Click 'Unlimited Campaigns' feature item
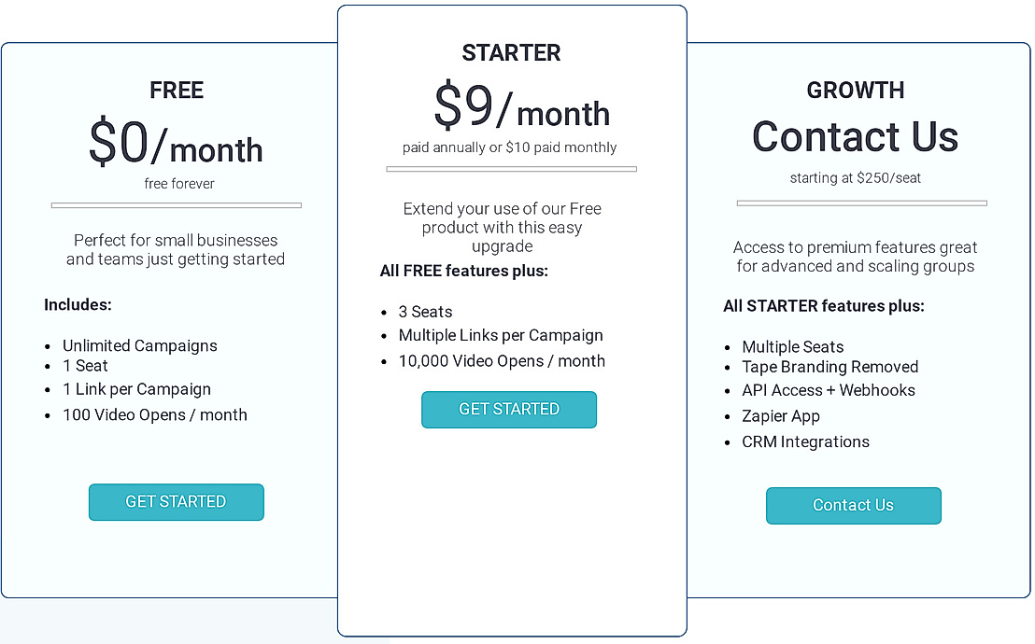1035x644 pixels. click(x=140, y=345)
